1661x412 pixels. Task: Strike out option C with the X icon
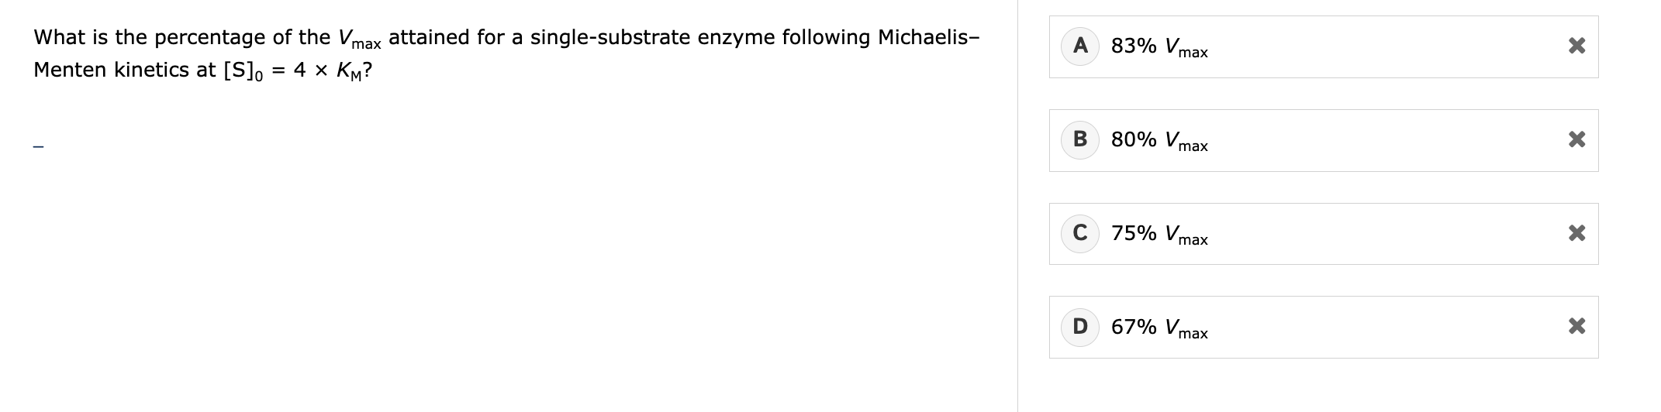point(1576,233)
